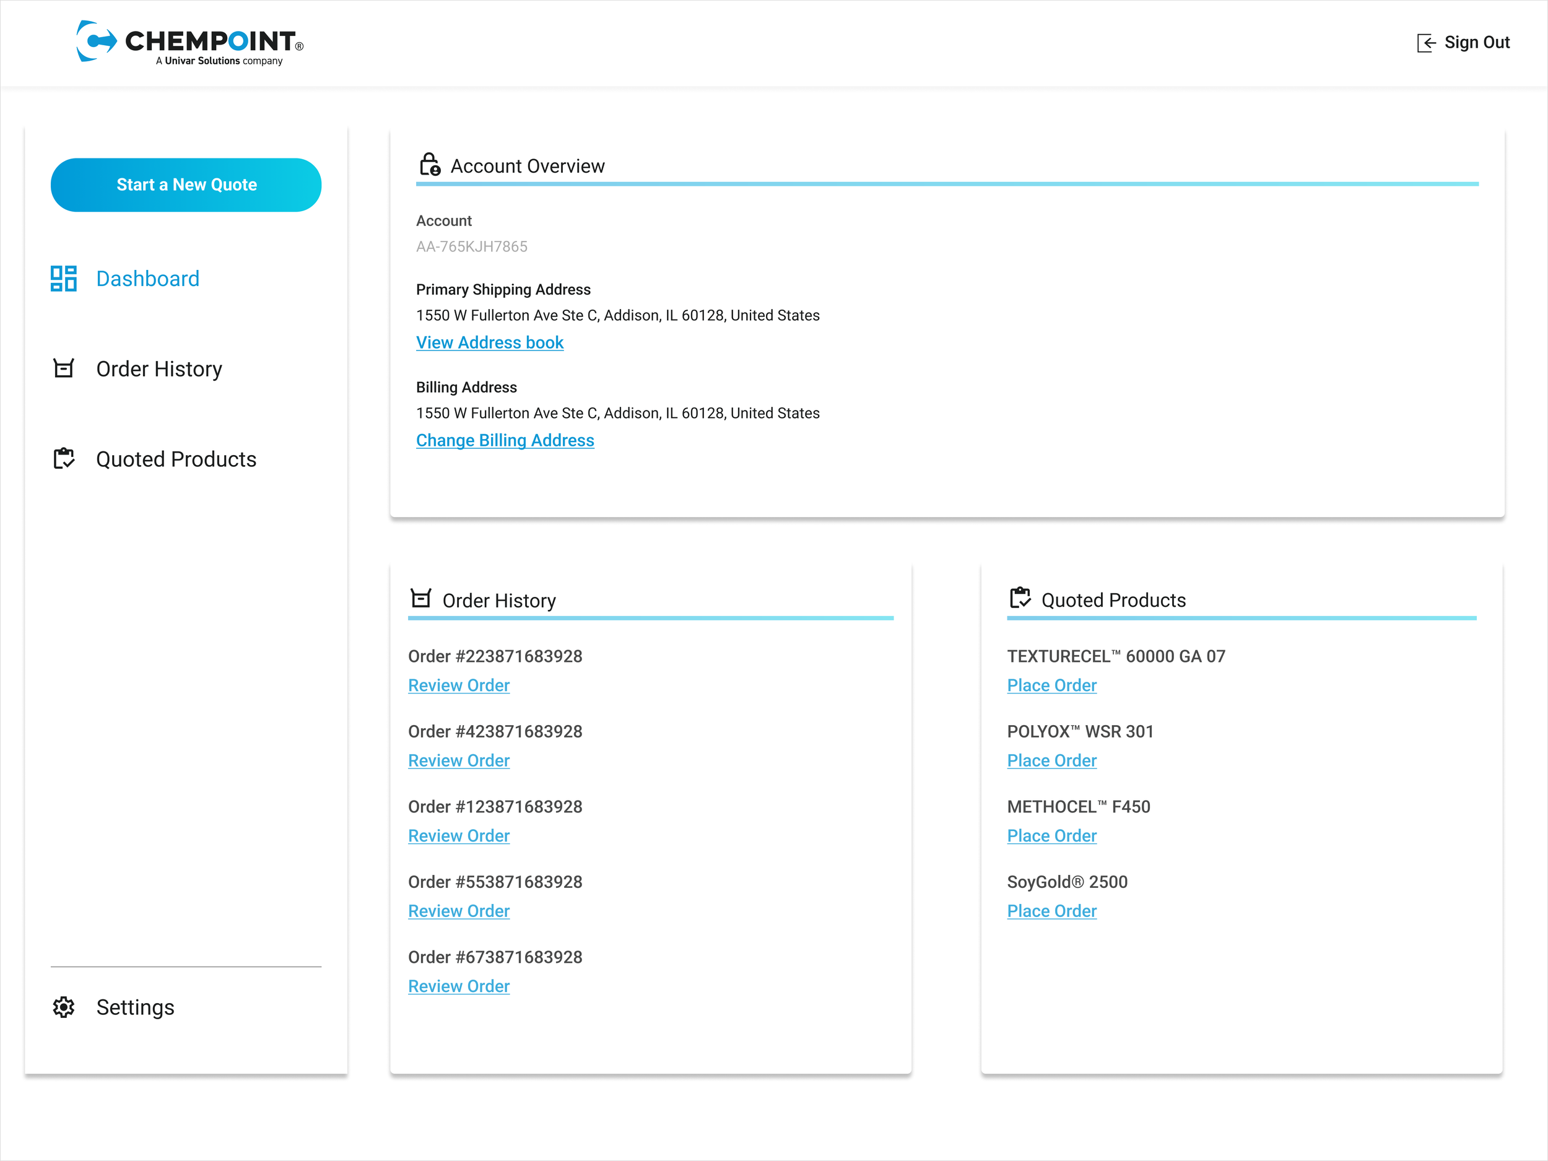
Task: Place Order for METHOCEL F450
Action: [x=1052, y=835]
